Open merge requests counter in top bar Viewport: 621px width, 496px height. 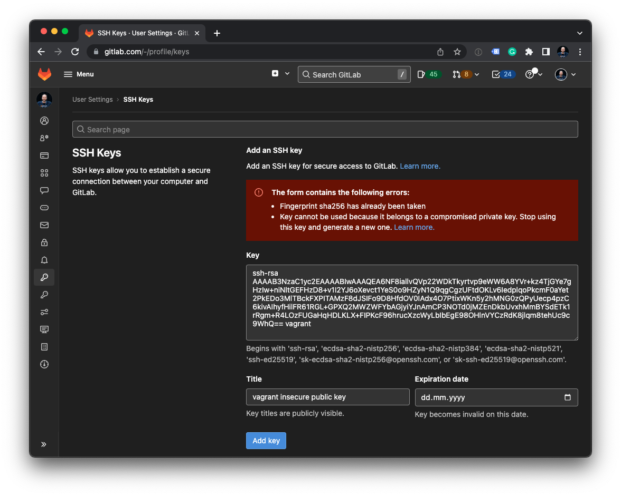[x=463, y=74]
